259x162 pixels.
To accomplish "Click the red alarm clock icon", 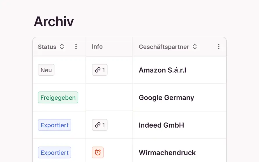I will (98, 152).
